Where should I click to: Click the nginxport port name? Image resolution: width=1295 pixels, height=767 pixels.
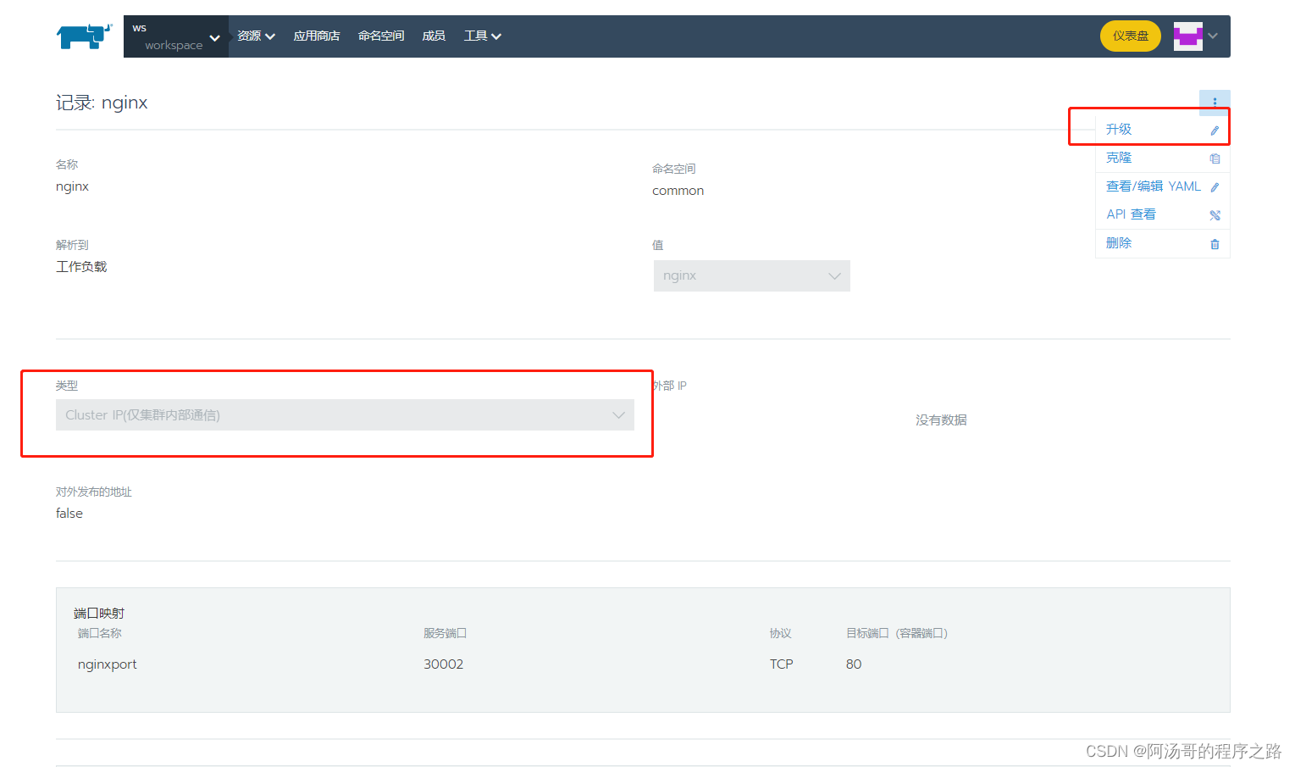coord(107,664)
